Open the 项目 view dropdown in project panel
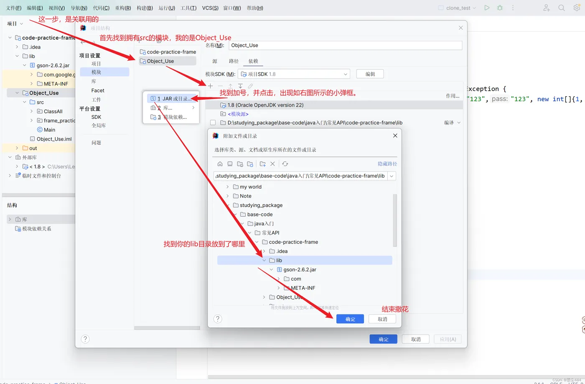 pos(15,23)
